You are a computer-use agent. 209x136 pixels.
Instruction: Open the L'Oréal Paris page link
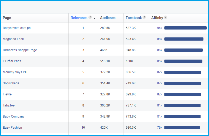(x=12, y=61)
